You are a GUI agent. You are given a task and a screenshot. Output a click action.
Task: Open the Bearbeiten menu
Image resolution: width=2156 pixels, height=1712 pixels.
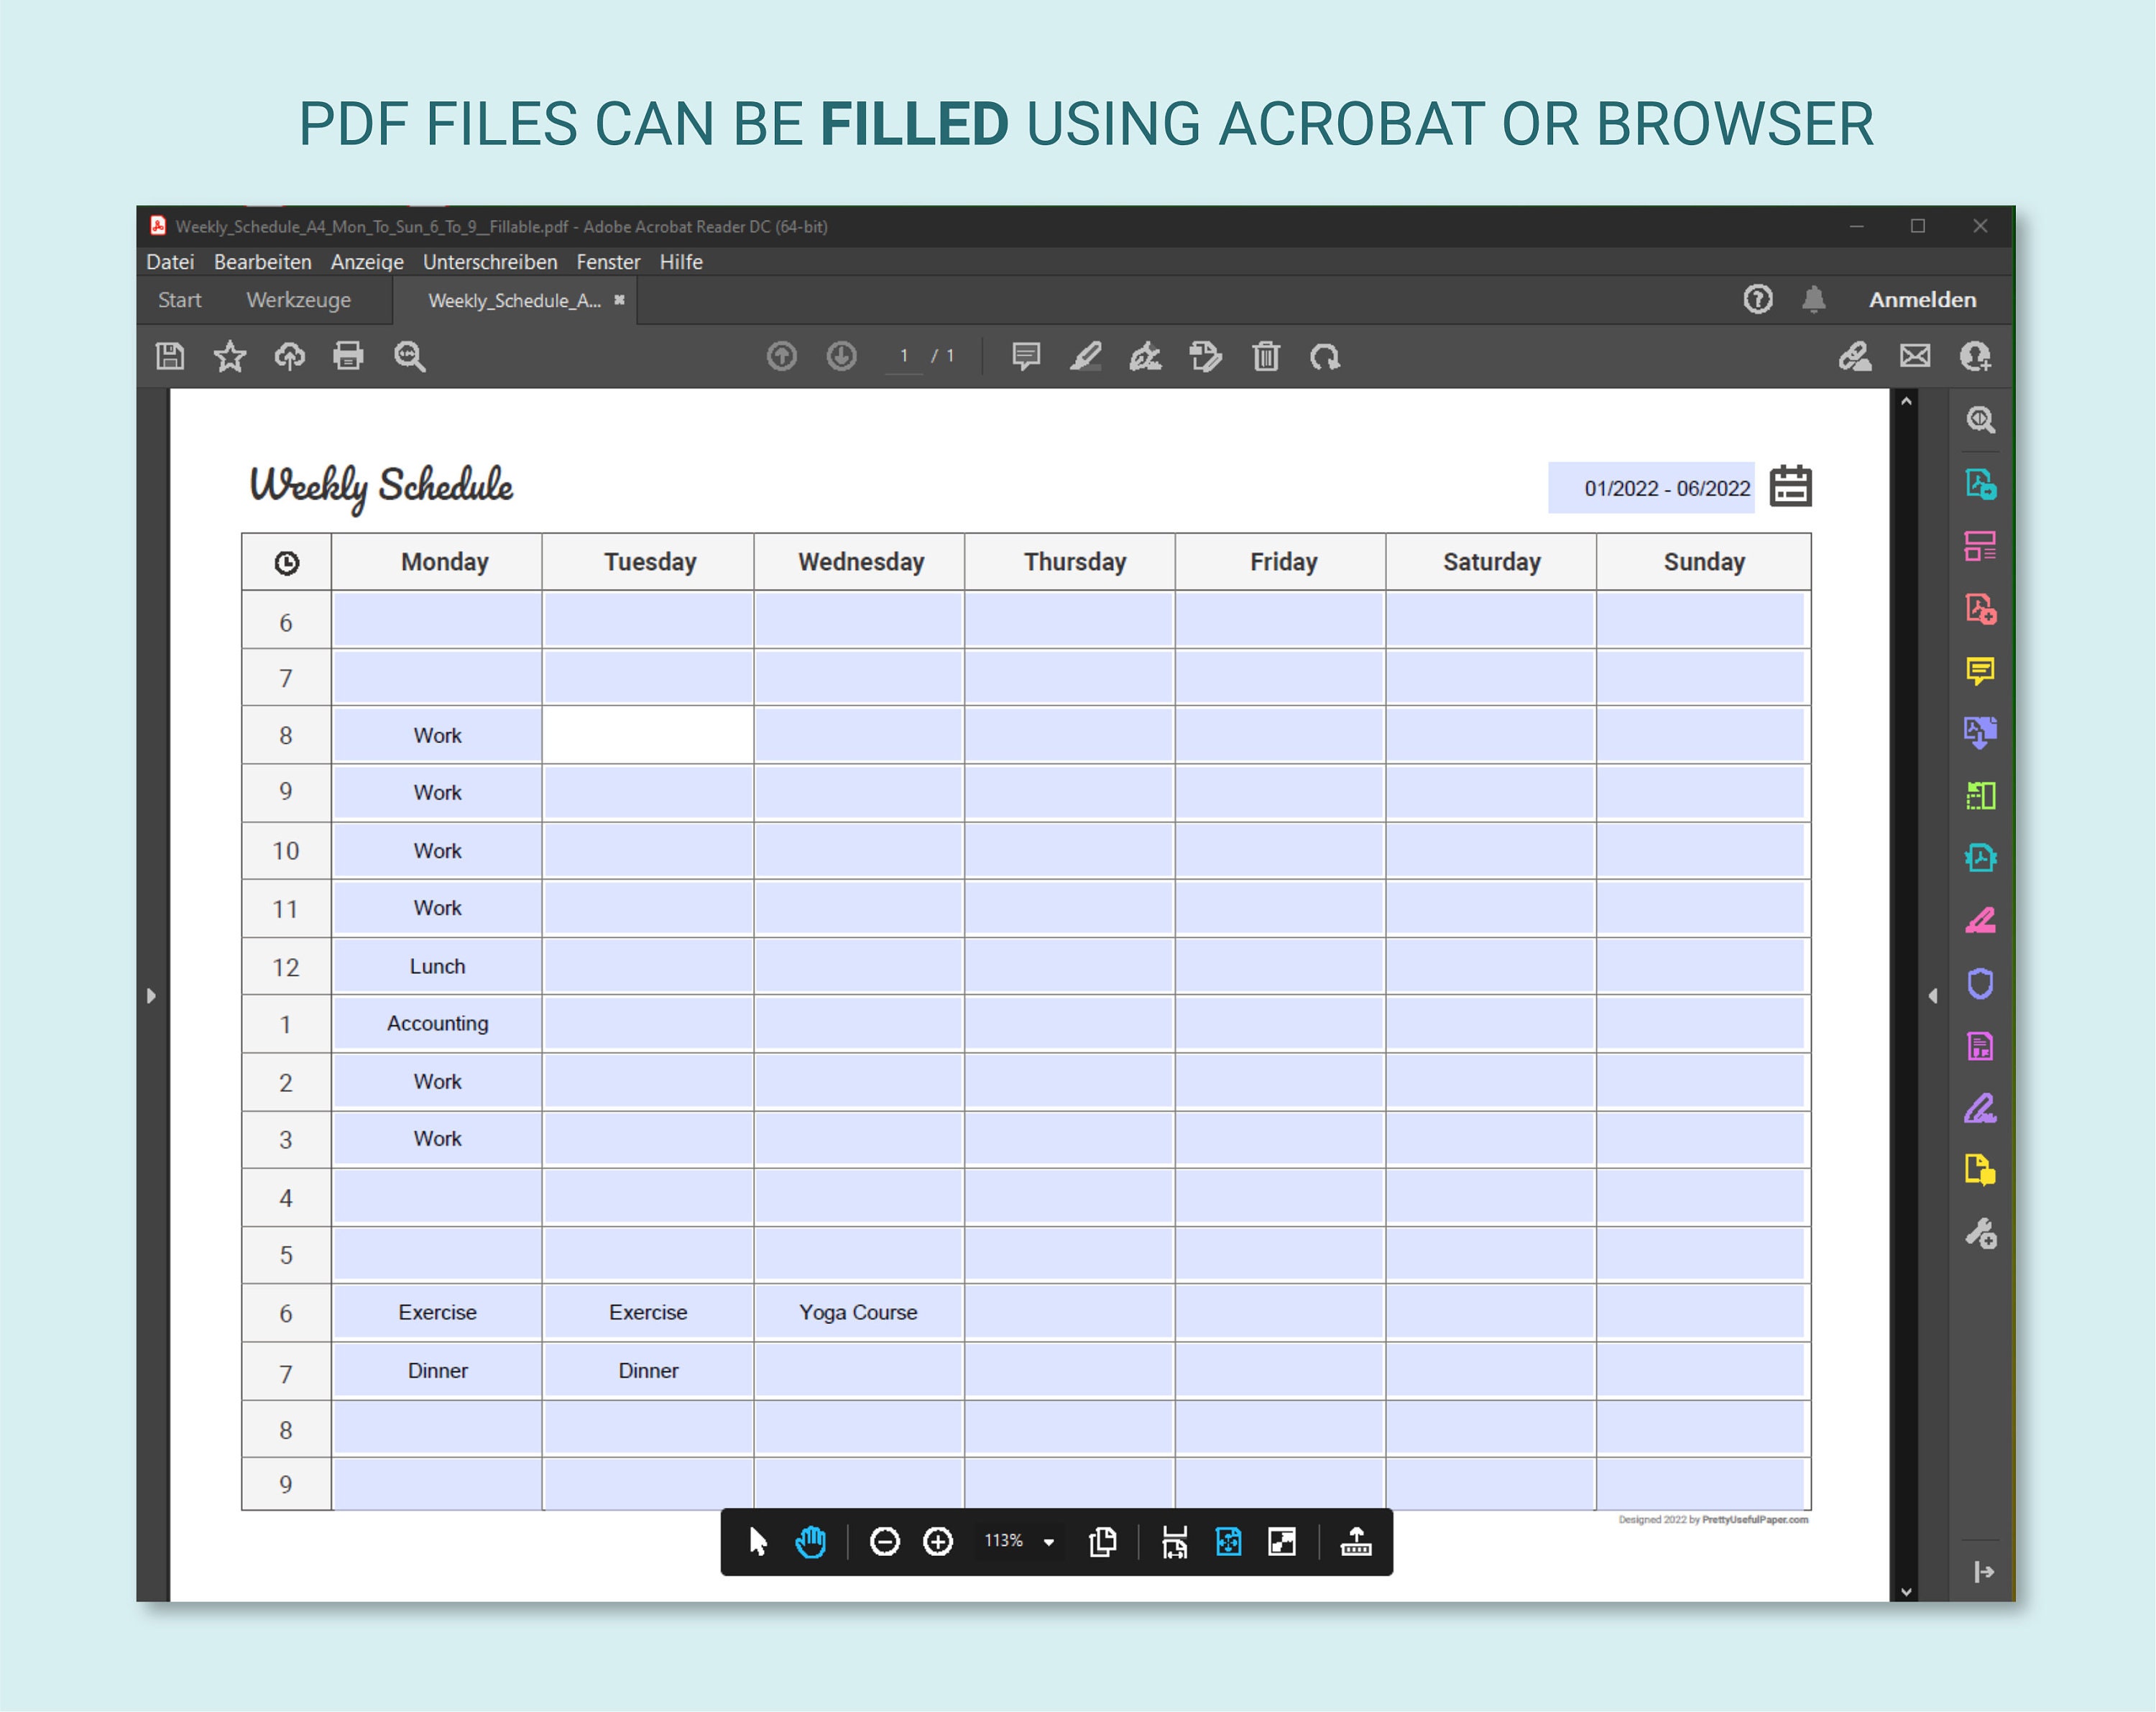pos(263,262)
